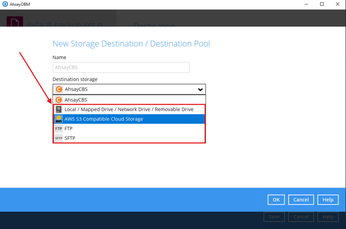Collapse the Destination storage dropdown arrow
The image size is (346, 229).
[200, 90]
